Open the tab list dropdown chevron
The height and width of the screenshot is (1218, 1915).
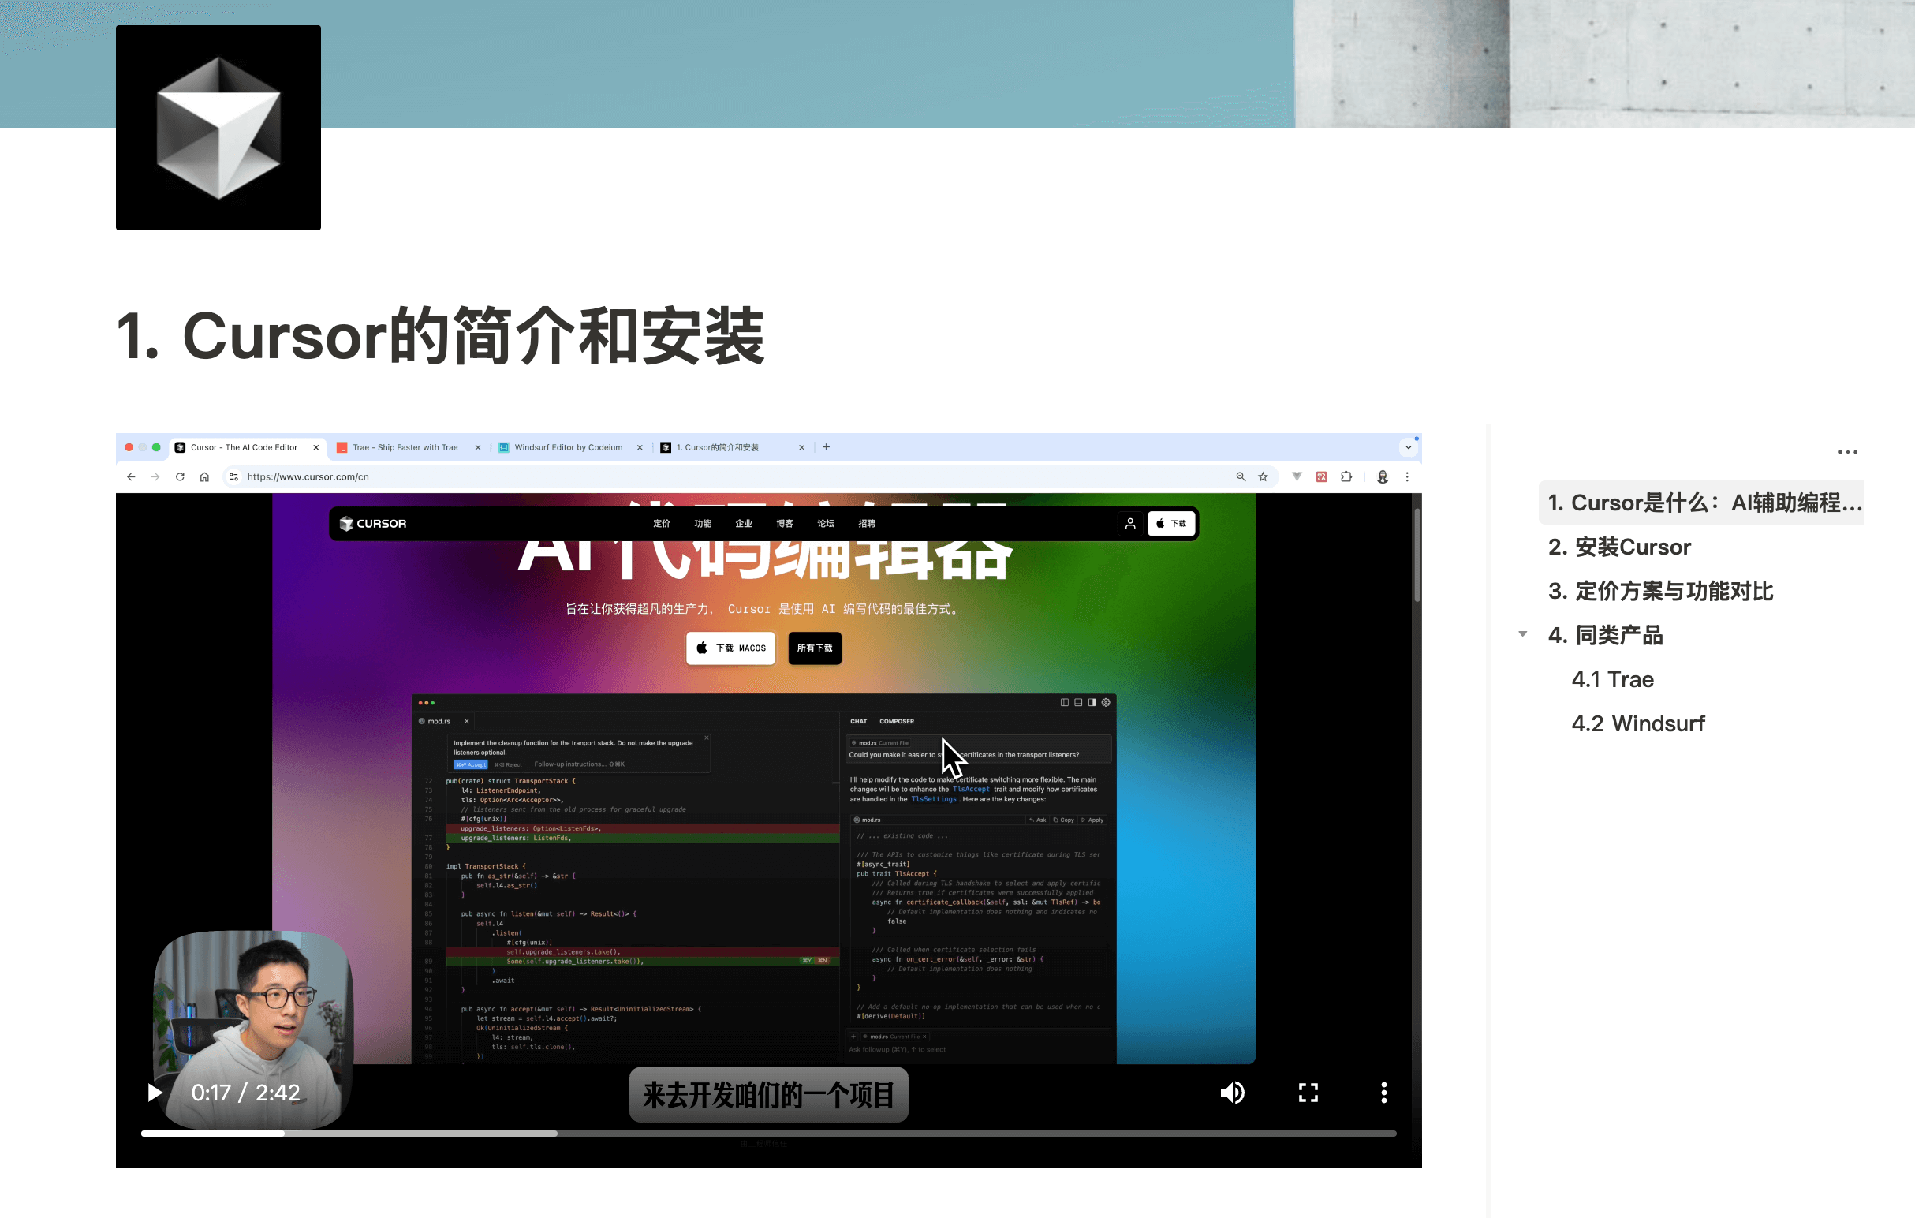(x=1409, y=447)
